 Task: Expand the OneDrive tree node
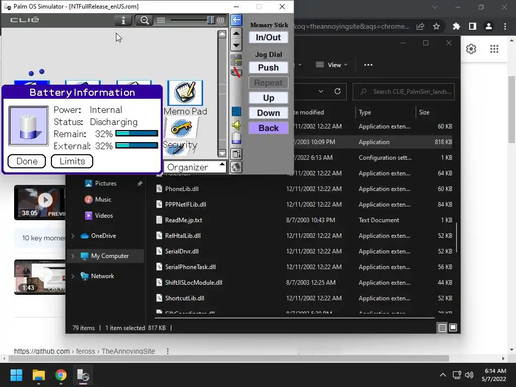(x=73, y=236)
